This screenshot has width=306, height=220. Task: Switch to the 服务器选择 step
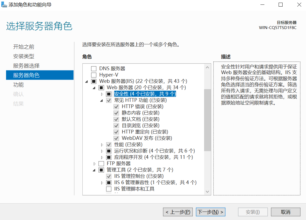(26, 66)
